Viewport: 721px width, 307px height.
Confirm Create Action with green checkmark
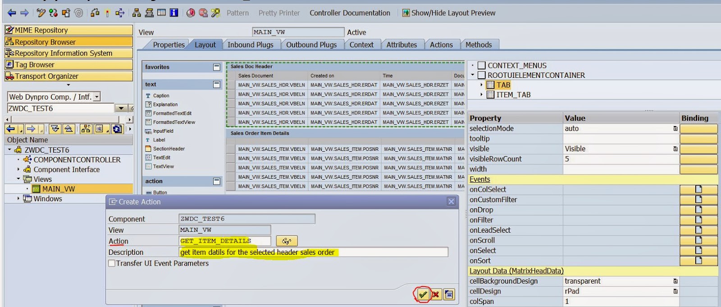click(x=423, y=295)
